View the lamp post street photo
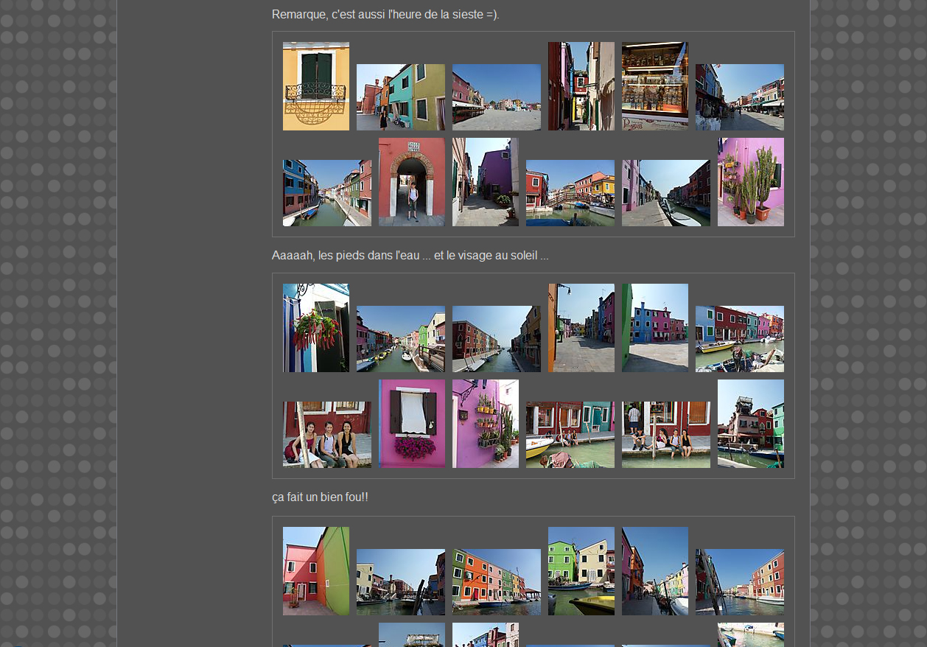This screenshot has width=927, height=647. [581, 328]
